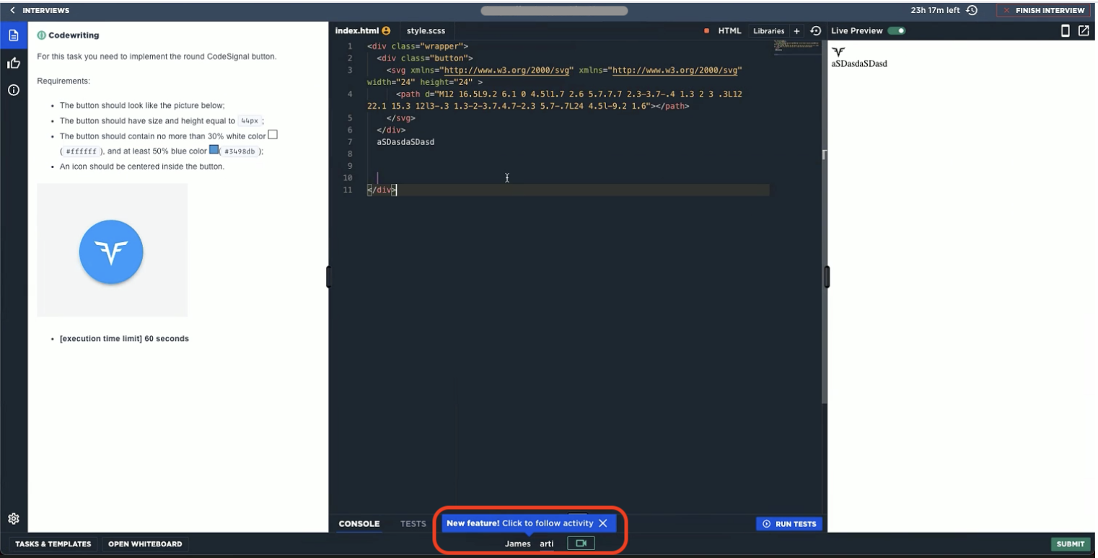Click the INTERVIEWS header label
Viewport: 1098px width, 558px height.
(46, 11)
